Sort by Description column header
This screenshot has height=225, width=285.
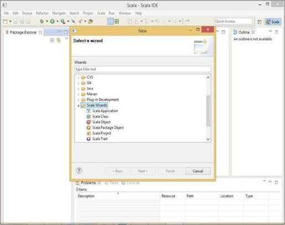tap(86, 196)
